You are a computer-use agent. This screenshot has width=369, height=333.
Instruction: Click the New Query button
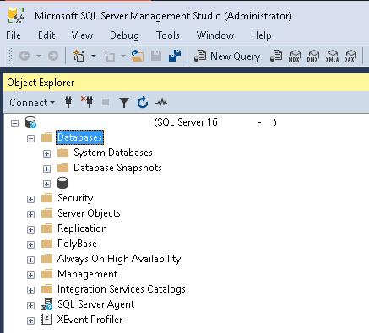(x=227, y=56)
